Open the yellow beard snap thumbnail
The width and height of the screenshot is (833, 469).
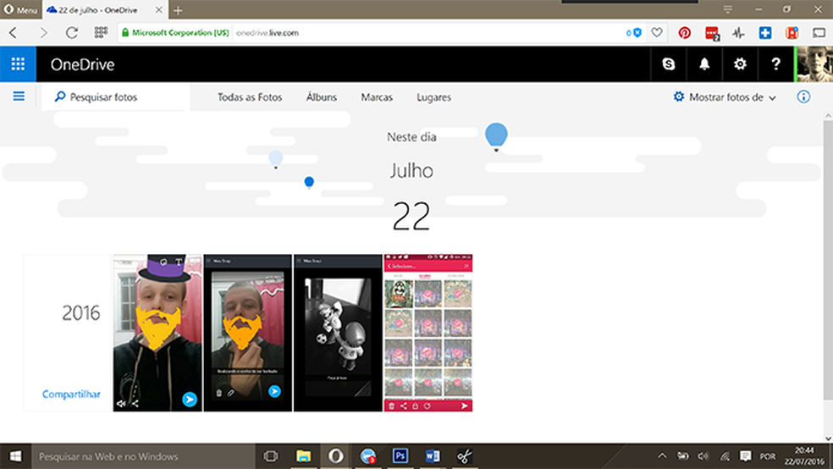click(248, 333)
